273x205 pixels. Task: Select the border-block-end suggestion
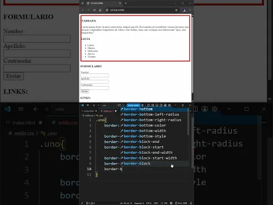pyautogui.click(x=154, y=142)
